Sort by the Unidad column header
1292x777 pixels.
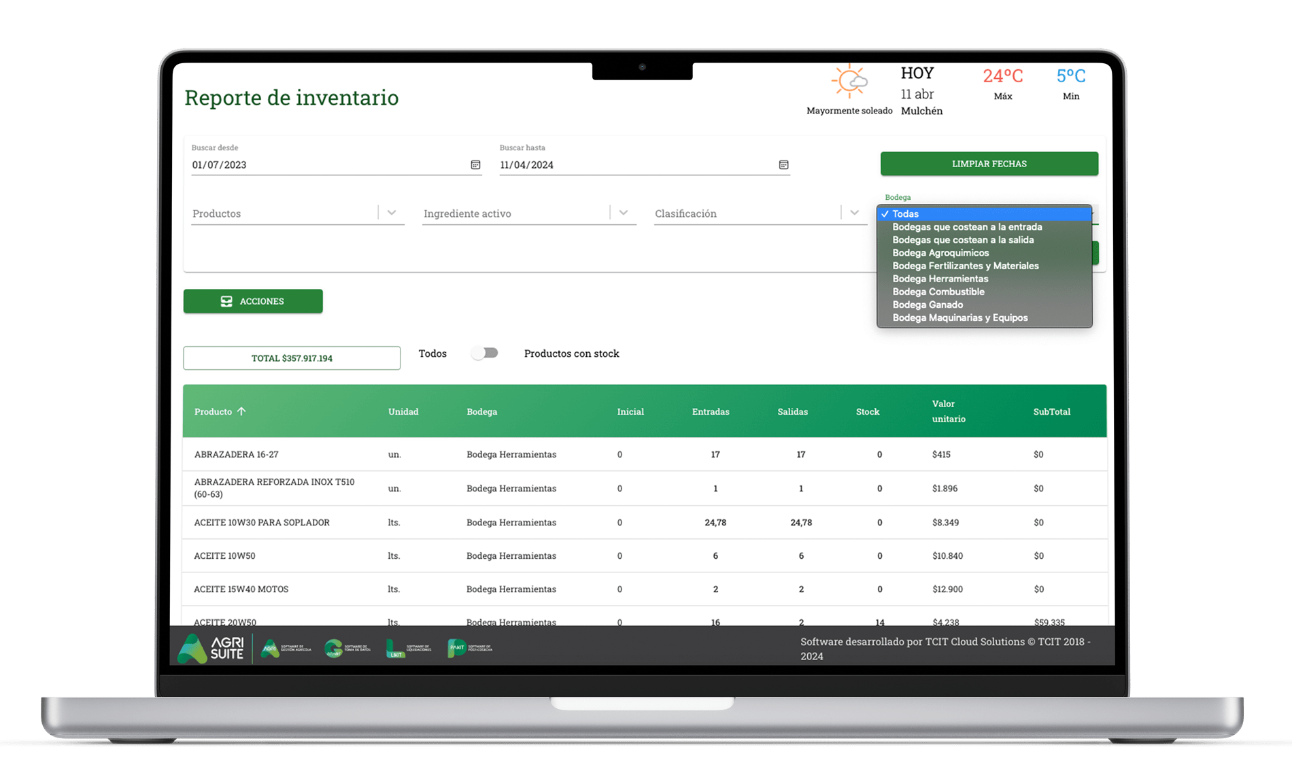(403, 411)
